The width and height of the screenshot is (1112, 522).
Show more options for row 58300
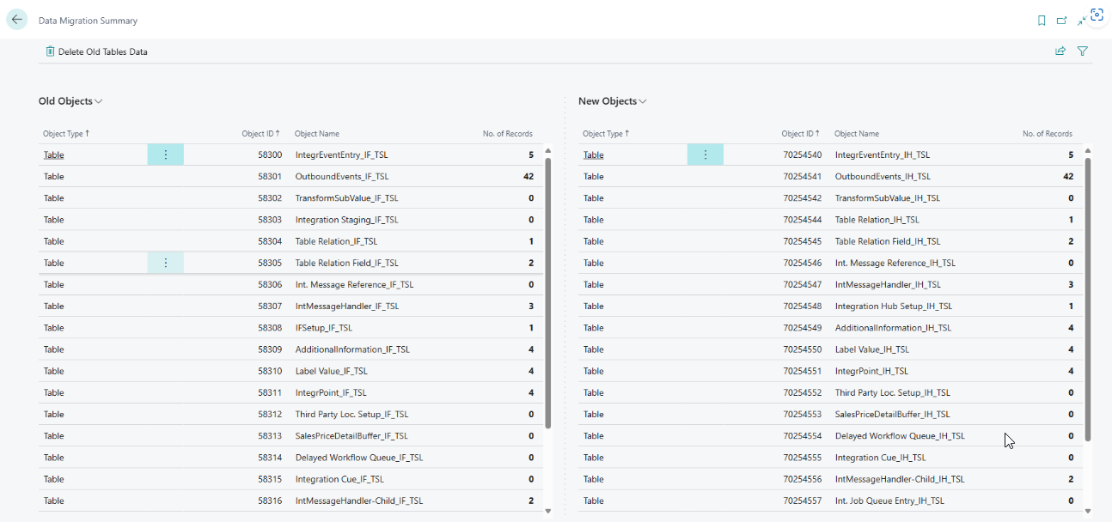tap(166, 155)
